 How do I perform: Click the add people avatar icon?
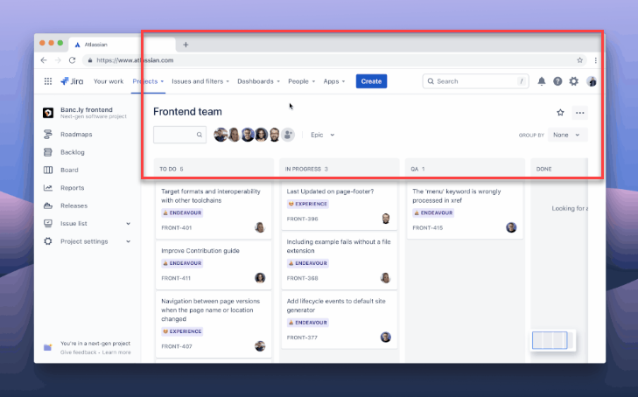(x=288, y=135)
